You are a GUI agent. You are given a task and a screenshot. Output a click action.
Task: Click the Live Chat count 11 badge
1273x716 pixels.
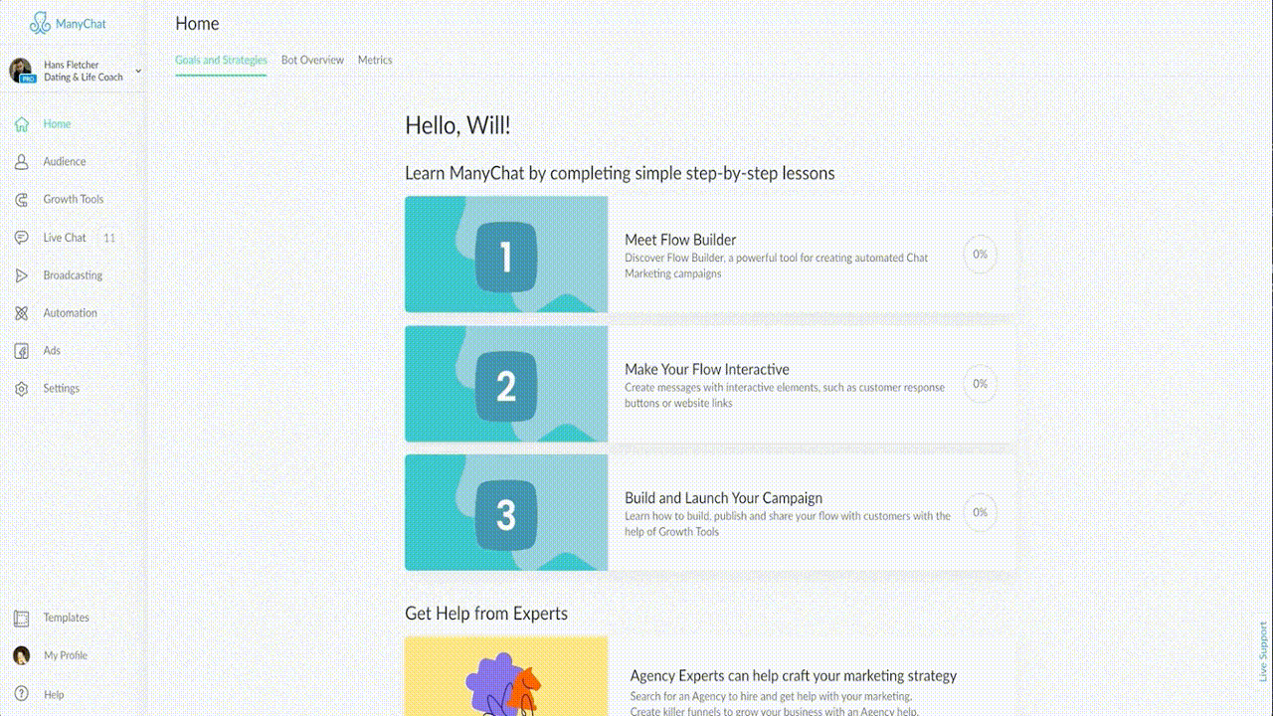[109, 238]
